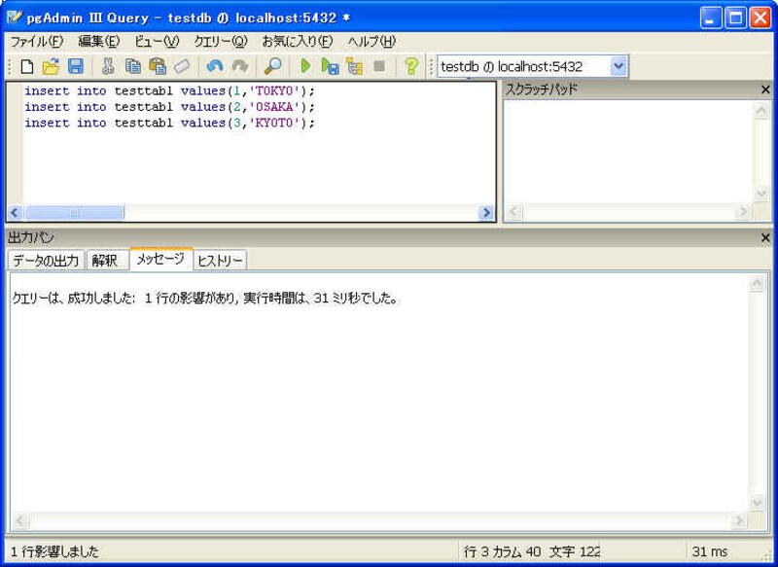Click the Cut scissors icon
The height and width of the screenshot is (567, 778).
[x=108, y=67]
